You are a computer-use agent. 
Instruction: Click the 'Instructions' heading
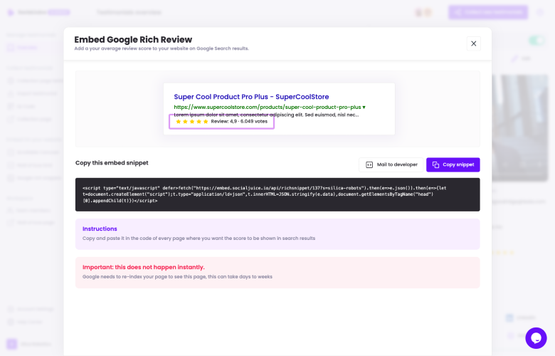[x=100, y=229]
